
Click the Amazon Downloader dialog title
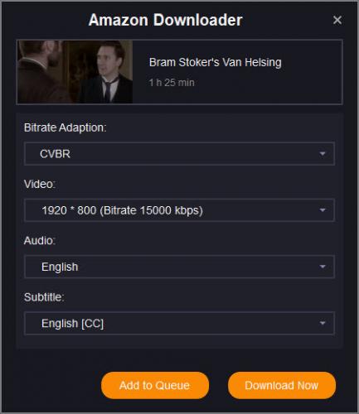(x=165, y=20)
